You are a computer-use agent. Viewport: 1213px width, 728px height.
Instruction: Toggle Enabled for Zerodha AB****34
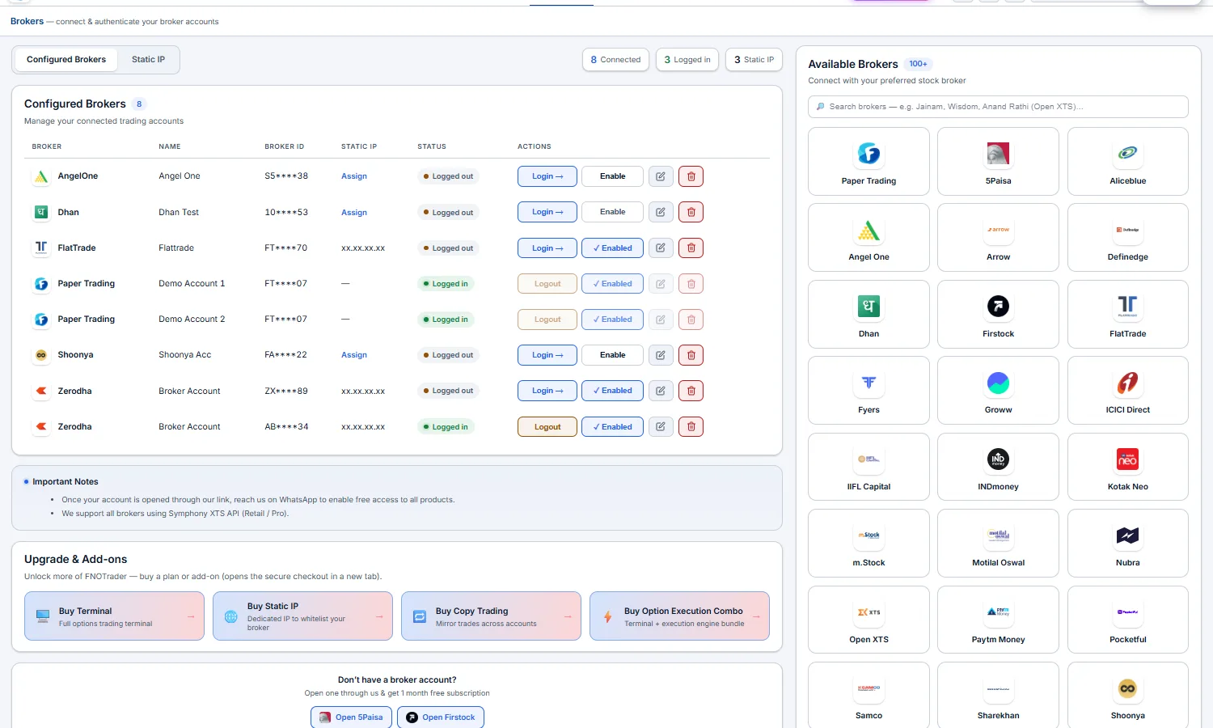tap(612, 426)
